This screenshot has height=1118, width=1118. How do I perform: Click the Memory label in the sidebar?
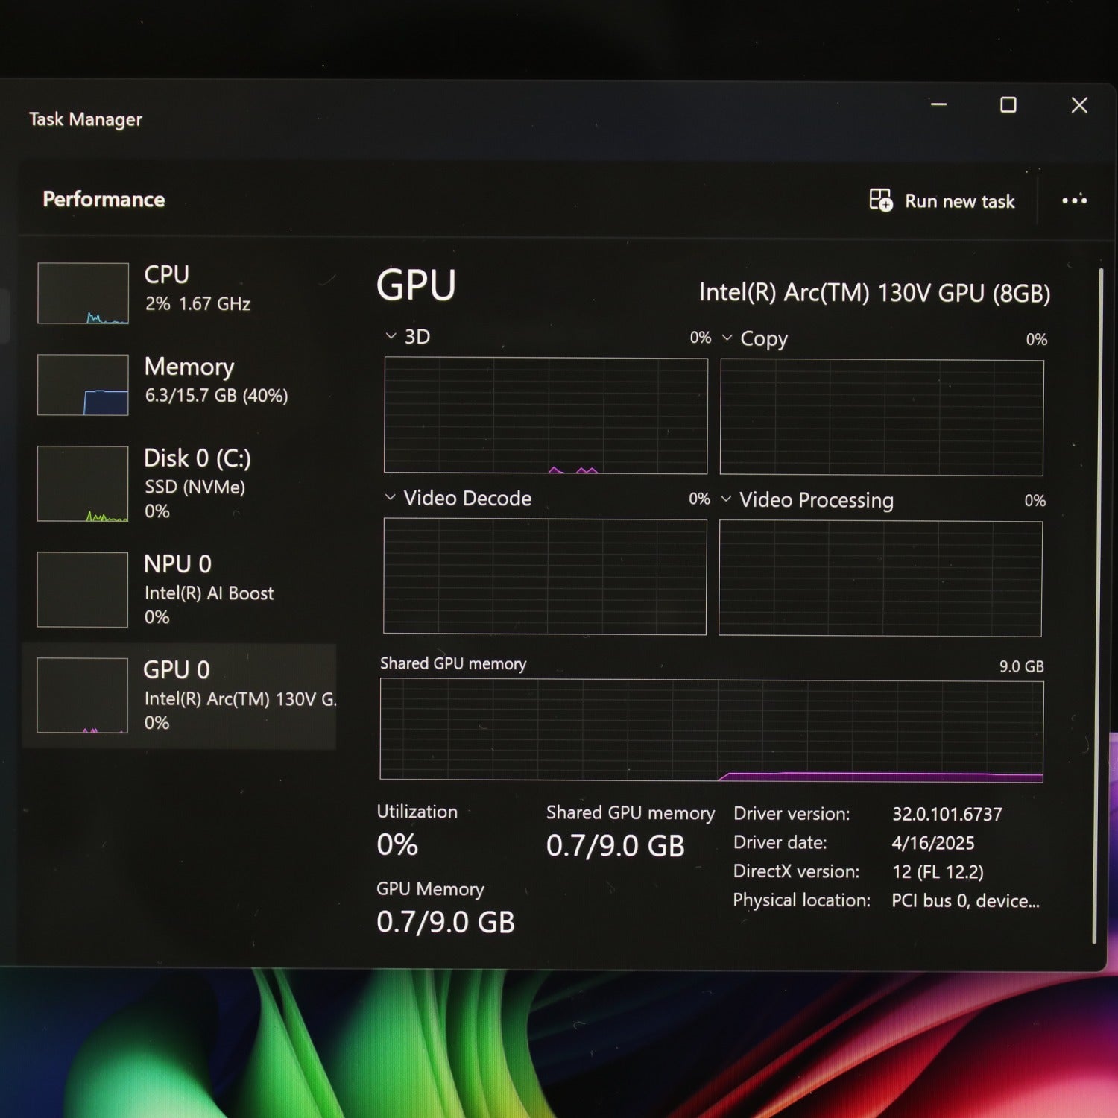click(189, 367)
